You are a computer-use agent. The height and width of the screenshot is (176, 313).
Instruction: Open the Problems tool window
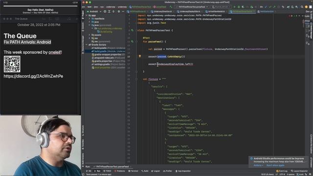119,171
